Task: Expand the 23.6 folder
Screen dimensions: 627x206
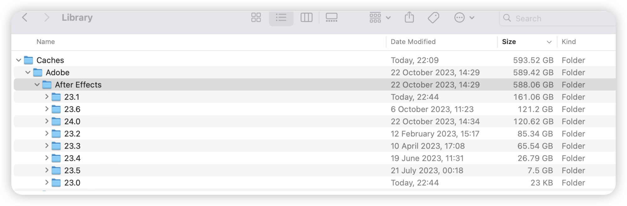Action: (x=47, y=109)
